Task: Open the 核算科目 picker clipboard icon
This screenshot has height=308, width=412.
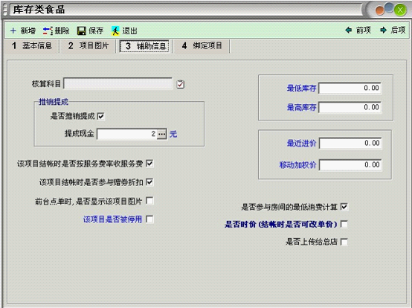Action: 180,84
